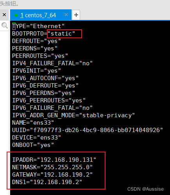170x195 pixels.
Task: Click the green connection status dot
Action: pyautogui.click(x=16, y=15)
